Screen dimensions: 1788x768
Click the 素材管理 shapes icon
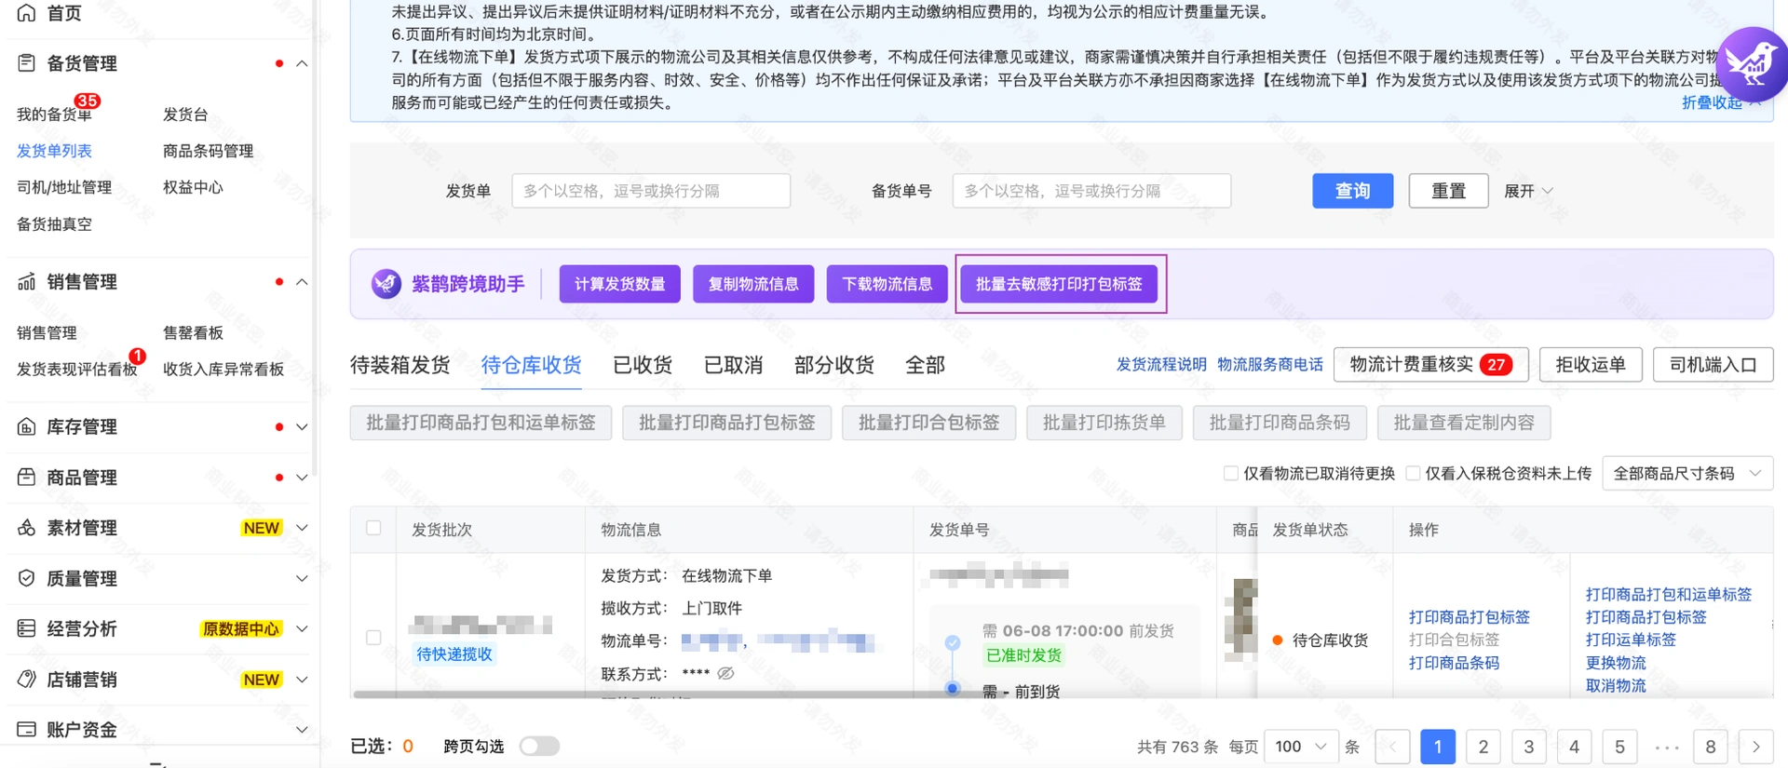[26, 528]
